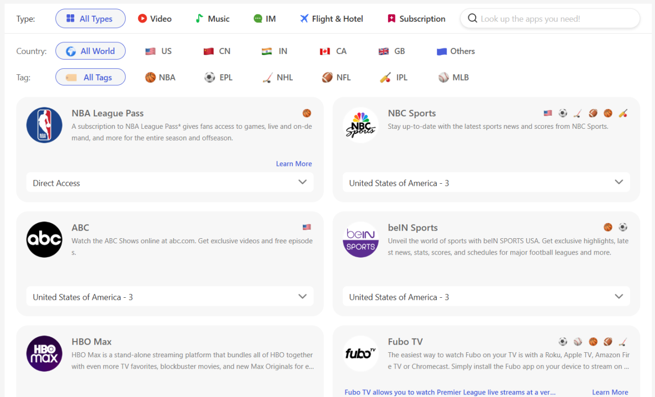Open Learn More on NBA League Pass

[294, 164]
